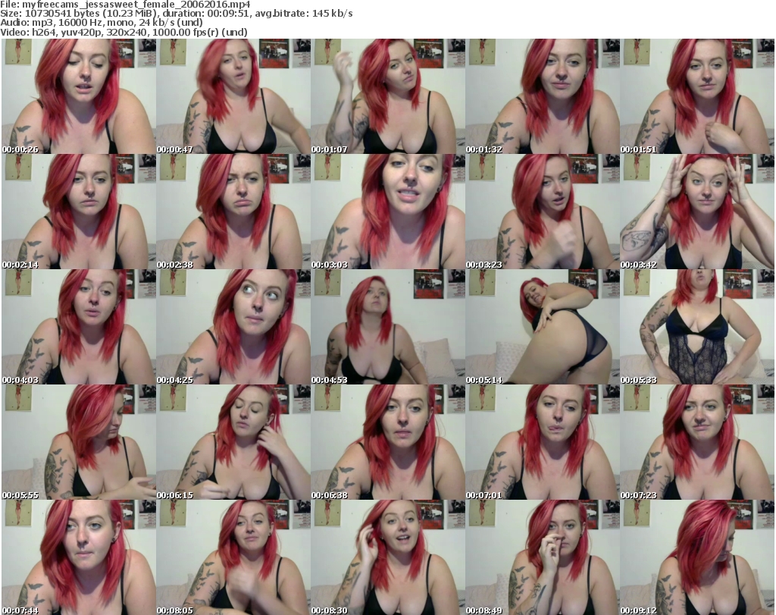Image resolution: width=776 pixels, height=615 pixels.
Task: Select the 00:07:44 thumbnail
Action: [x=79, y=557]
